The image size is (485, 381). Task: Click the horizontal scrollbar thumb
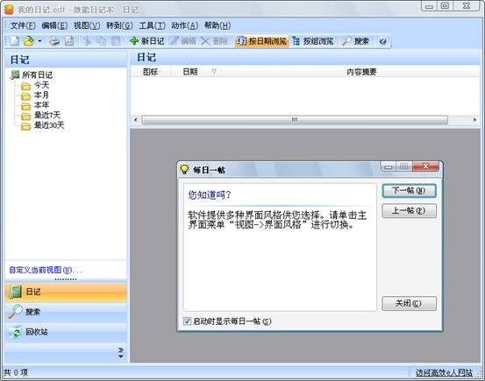pos(295,120)
